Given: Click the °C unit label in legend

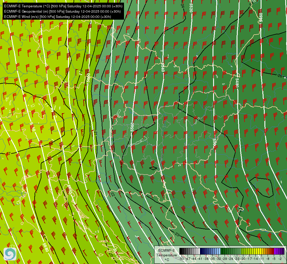Looking at the screenshot, I should [167, 260].
